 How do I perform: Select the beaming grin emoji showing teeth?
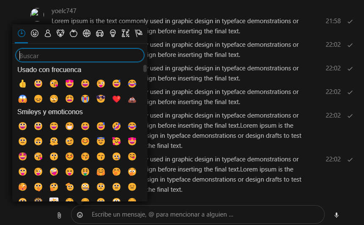click(x=69, y=126)
